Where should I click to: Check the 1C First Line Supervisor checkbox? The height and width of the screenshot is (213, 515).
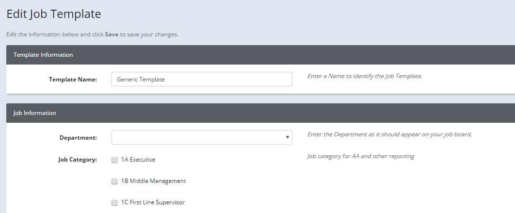click(114, 203)
